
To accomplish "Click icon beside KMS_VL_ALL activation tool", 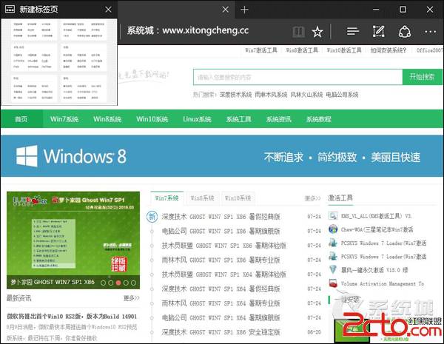I will (333, 216).
